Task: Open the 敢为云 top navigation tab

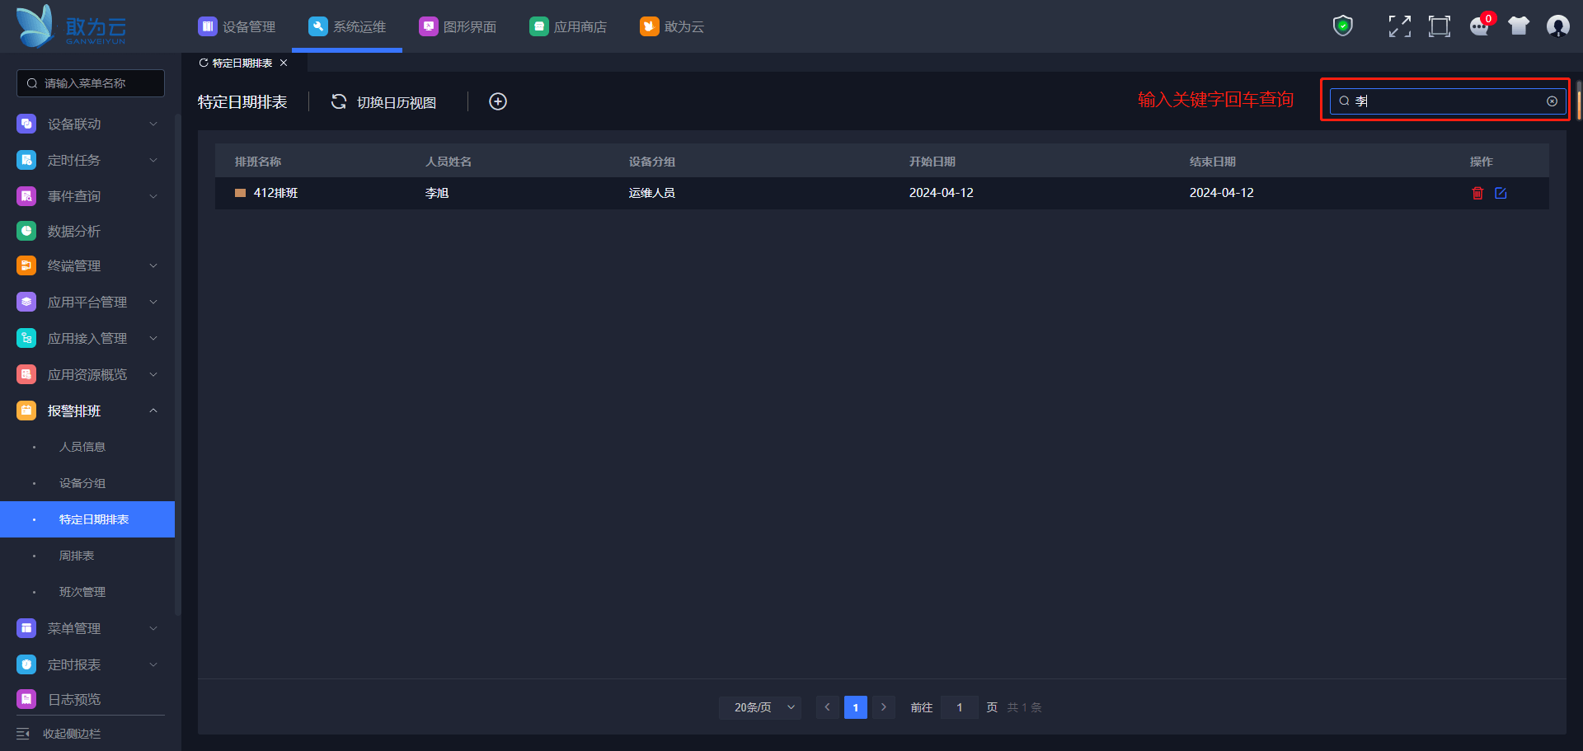Action: (x=672, y=26)
